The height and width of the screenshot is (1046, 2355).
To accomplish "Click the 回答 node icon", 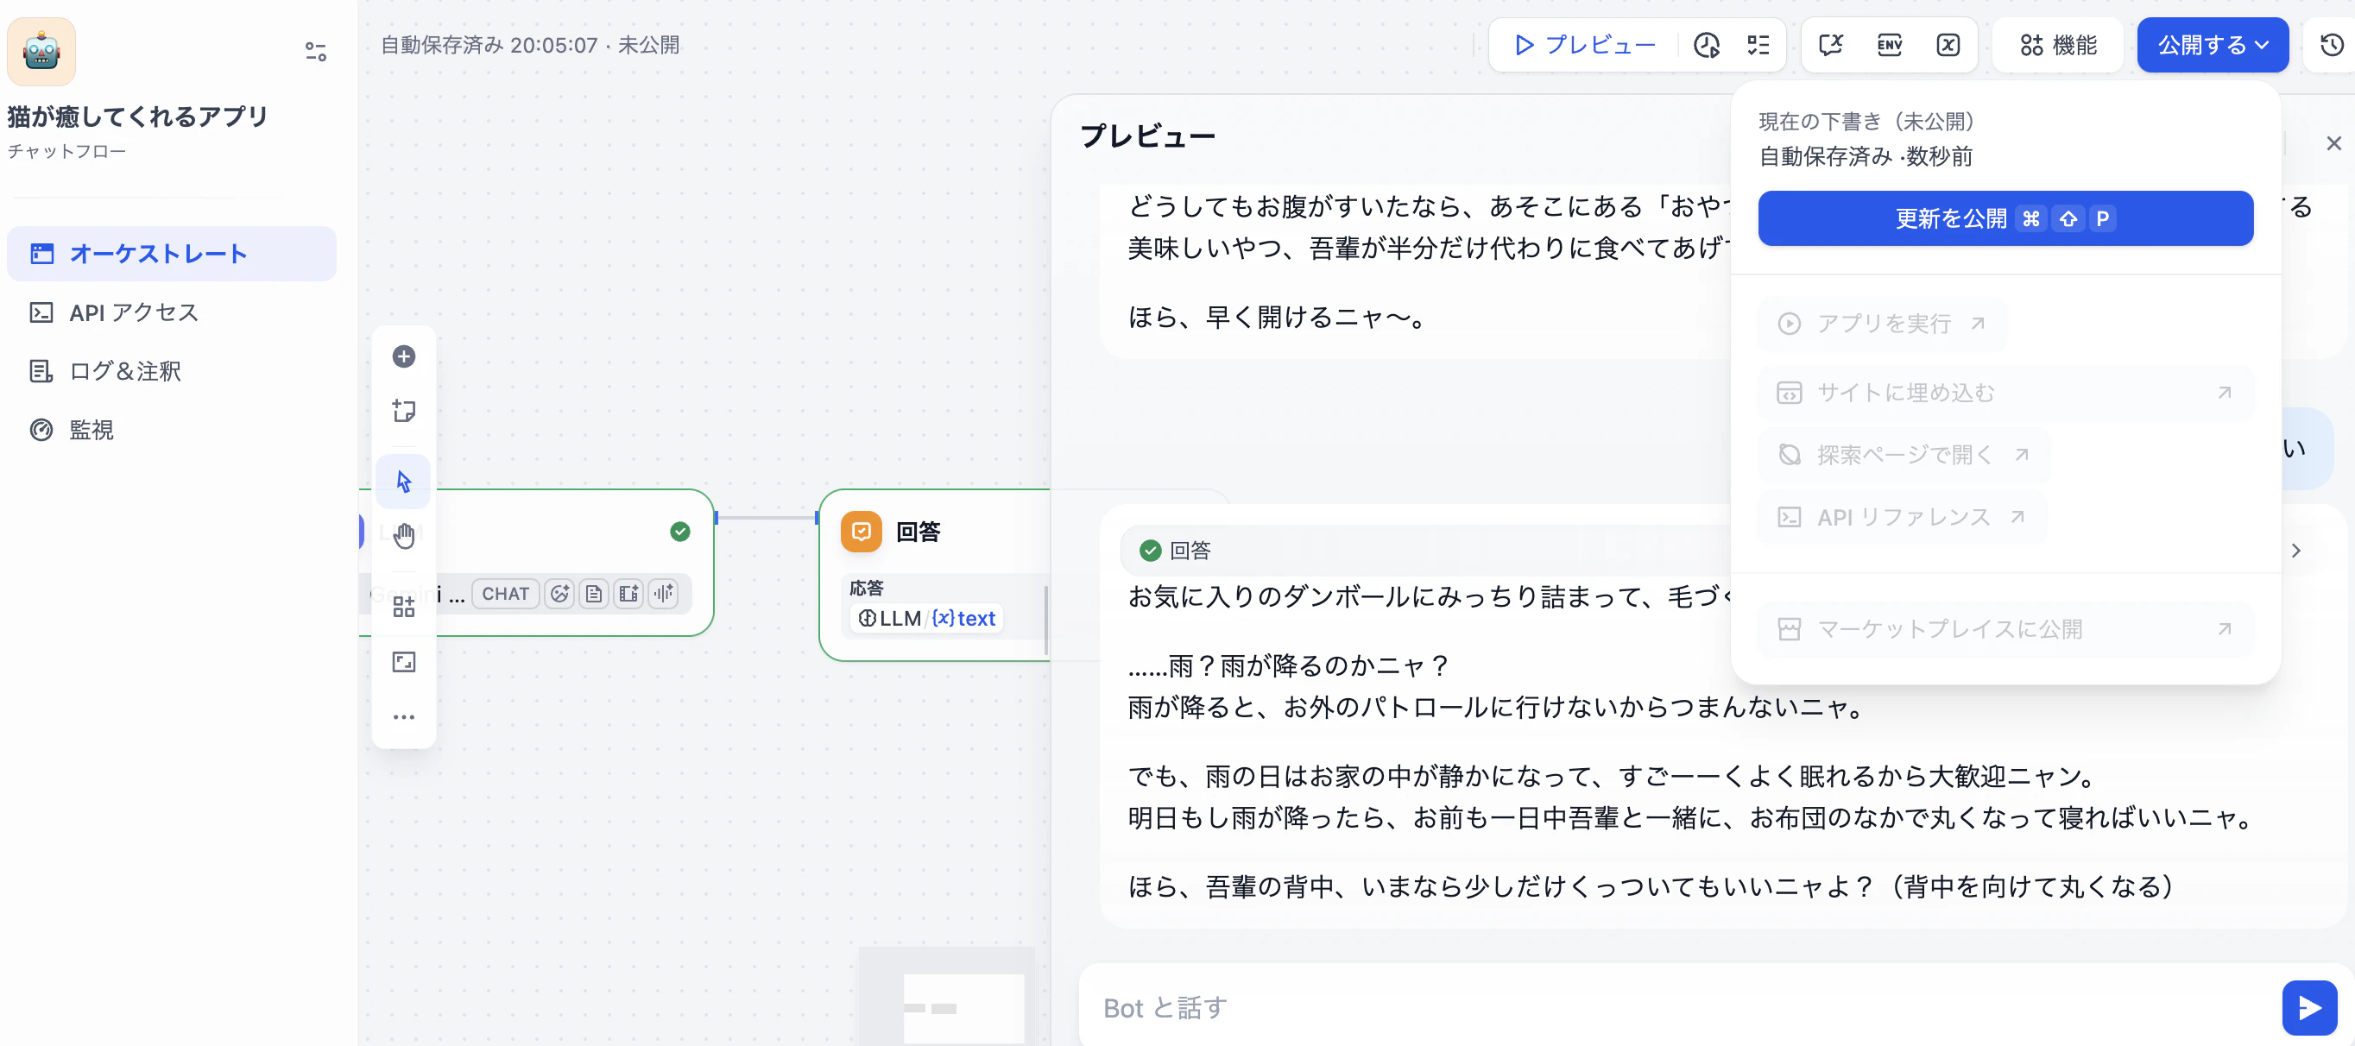I will click(x=862, y=532).
